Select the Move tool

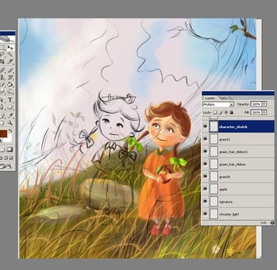pos(10,48)
